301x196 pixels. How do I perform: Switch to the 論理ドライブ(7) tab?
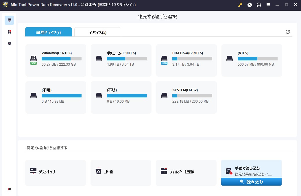[49, 32]
